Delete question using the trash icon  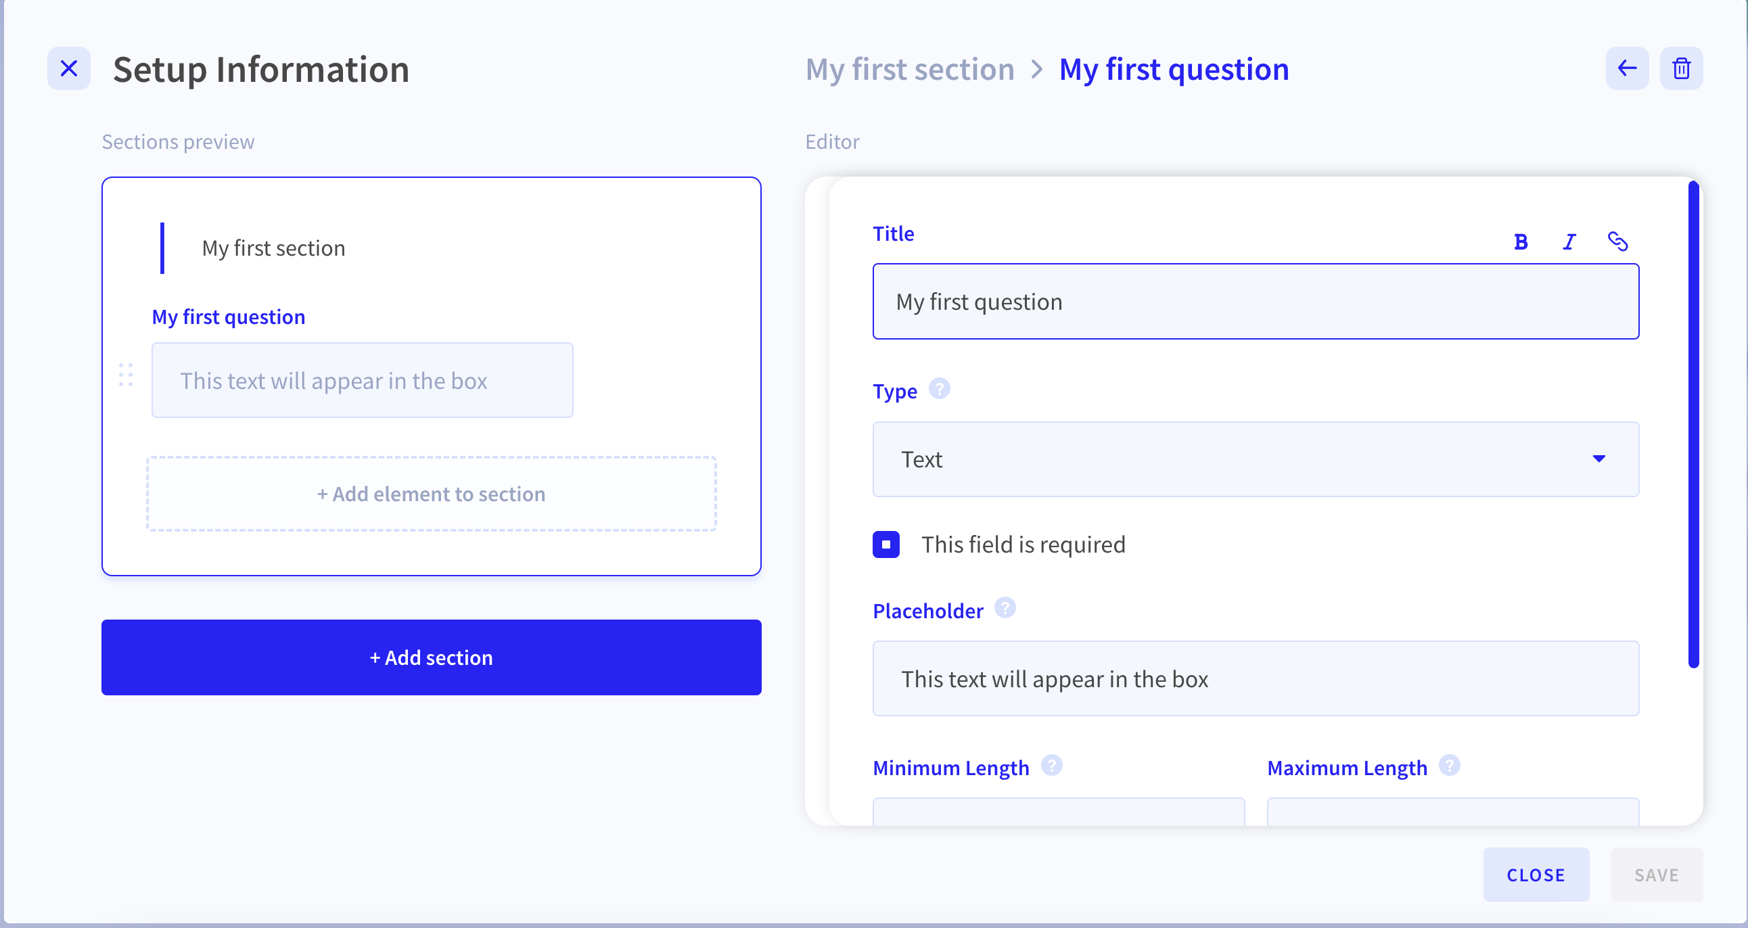(1681, 68)
